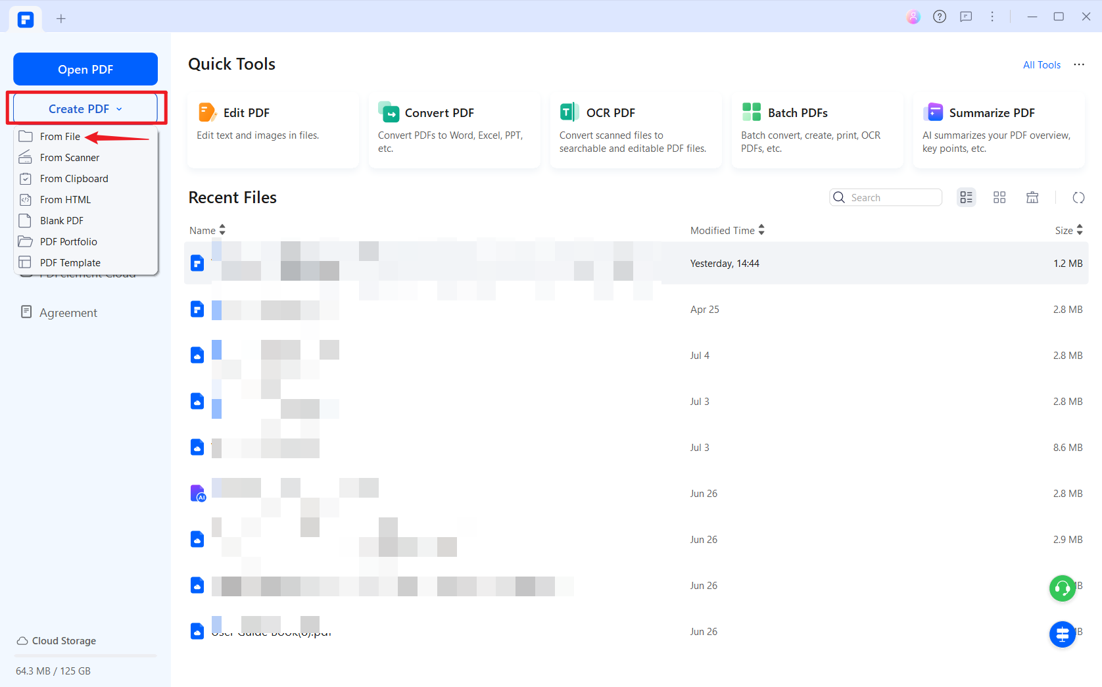The image size is (1102, 687).
Task: Click the file icon in Apr 25 row
Action: coord(197,309)
